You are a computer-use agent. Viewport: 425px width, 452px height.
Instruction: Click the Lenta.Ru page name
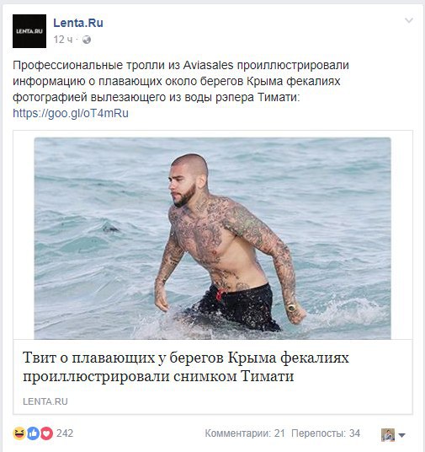(x=78, y=23)
